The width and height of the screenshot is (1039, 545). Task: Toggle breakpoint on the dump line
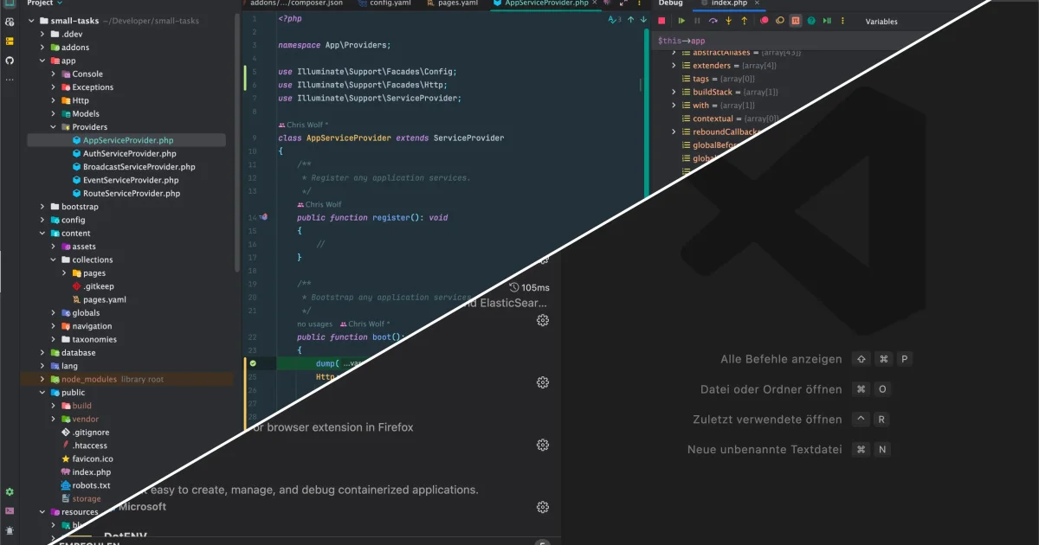pos(253,363)
